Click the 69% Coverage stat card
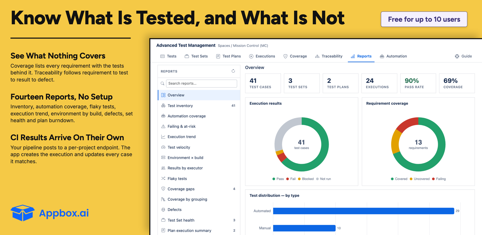This screenshot has height=235, width=482. click(457, 83)
